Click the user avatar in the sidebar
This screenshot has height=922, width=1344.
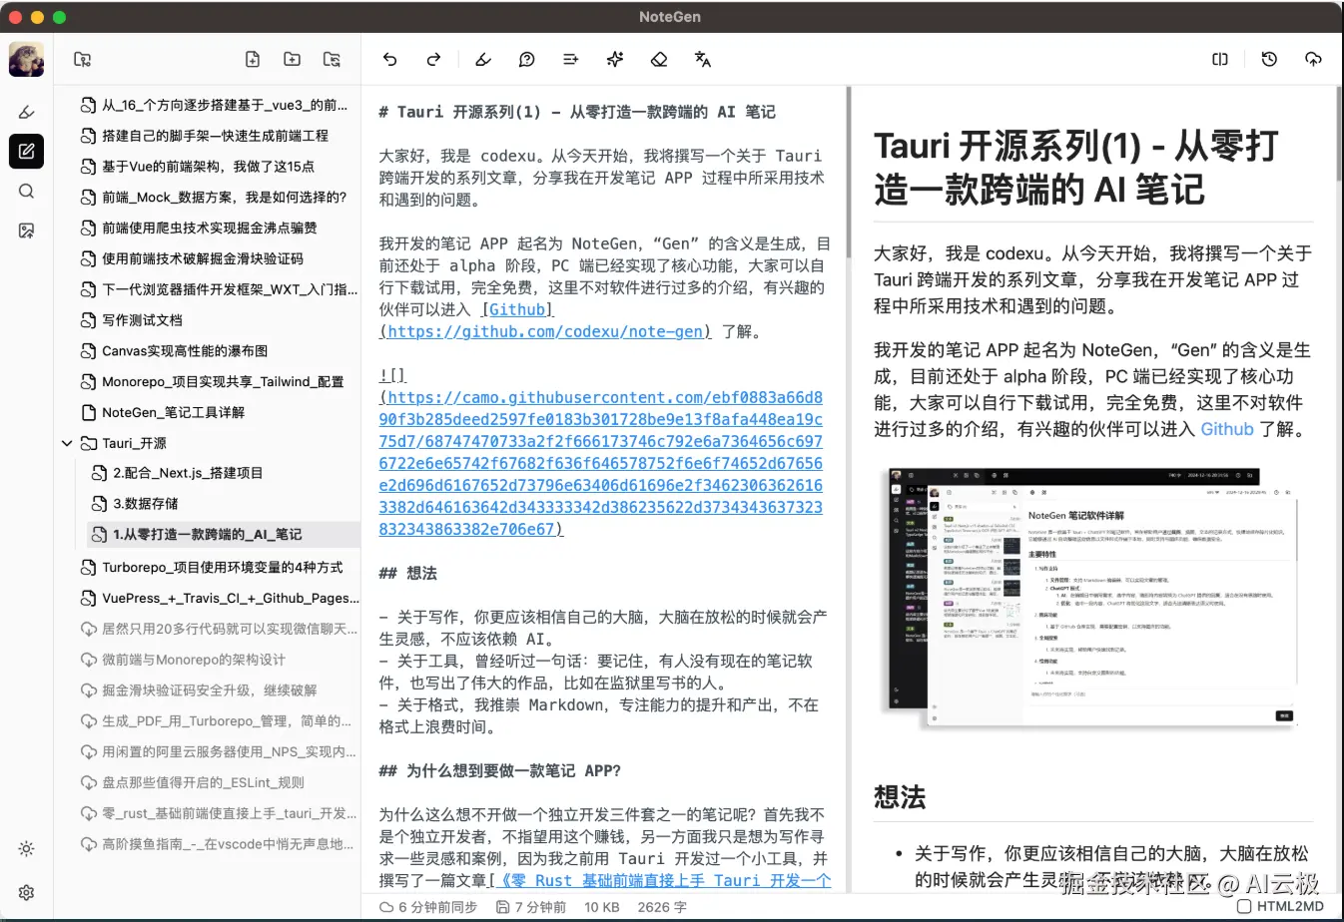(x=26, y=60)
